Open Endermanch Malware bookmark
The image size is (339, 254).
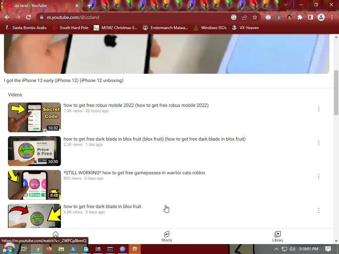pos(166,28)
